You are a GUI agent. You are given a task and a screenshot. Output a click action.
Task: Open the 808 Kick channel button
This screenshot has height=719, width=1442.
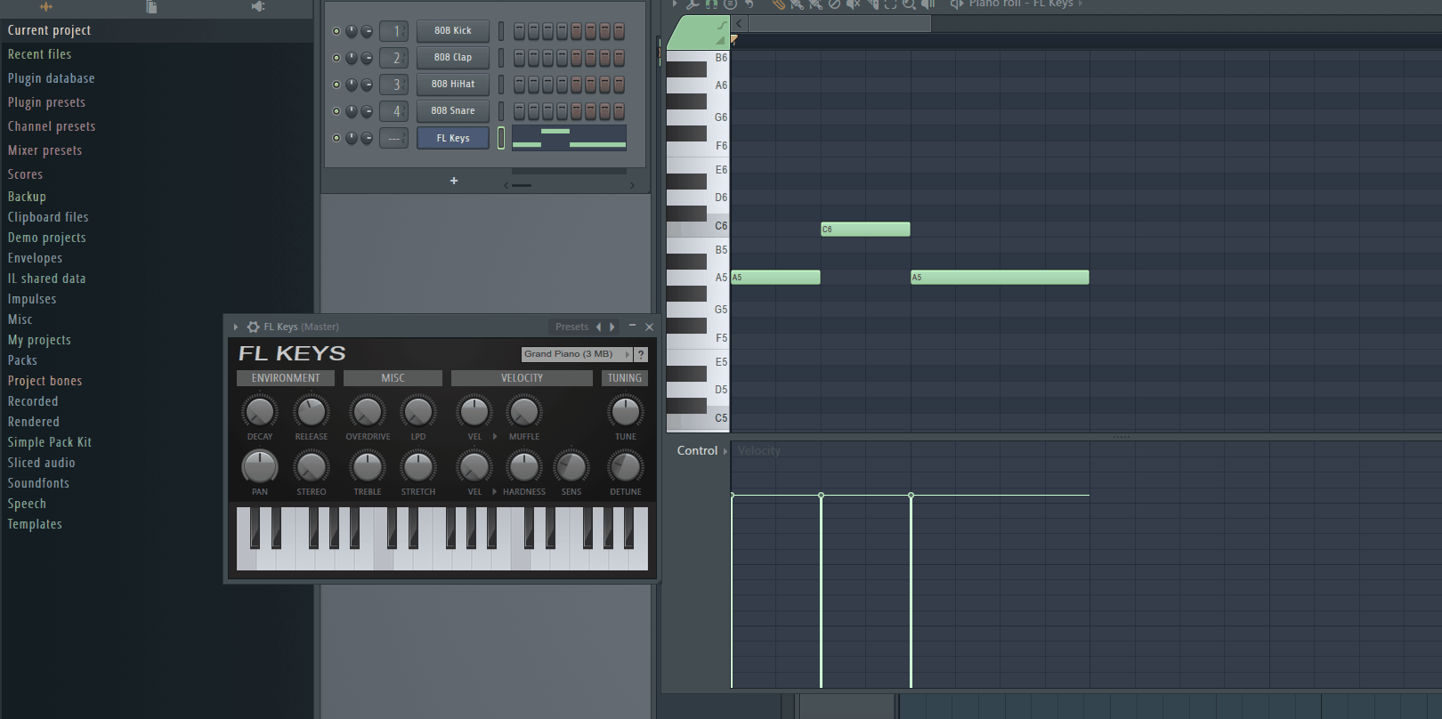453,31
